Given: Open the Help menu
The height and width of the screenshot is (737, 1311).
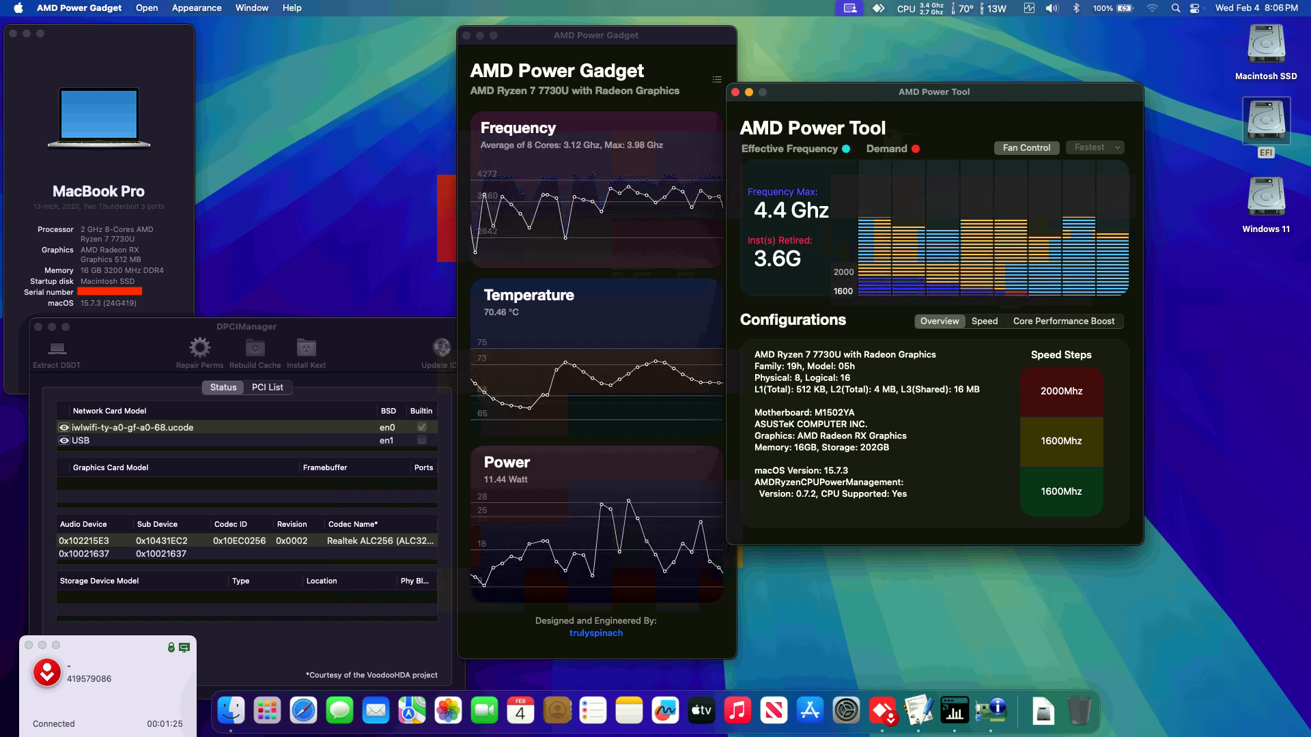Looking at the screenshot, I should point(292,8).
